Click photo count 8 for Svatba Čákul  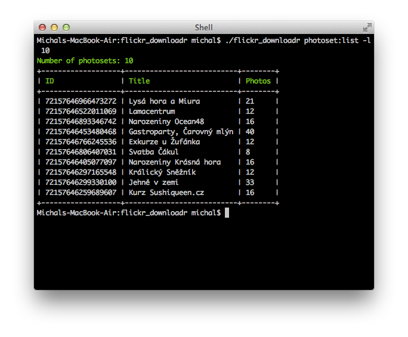point(248,152)
